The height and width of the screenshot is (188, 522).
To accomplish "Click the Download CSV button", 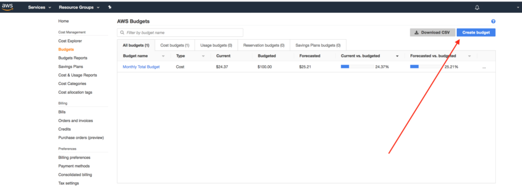I will pos(432,33).
